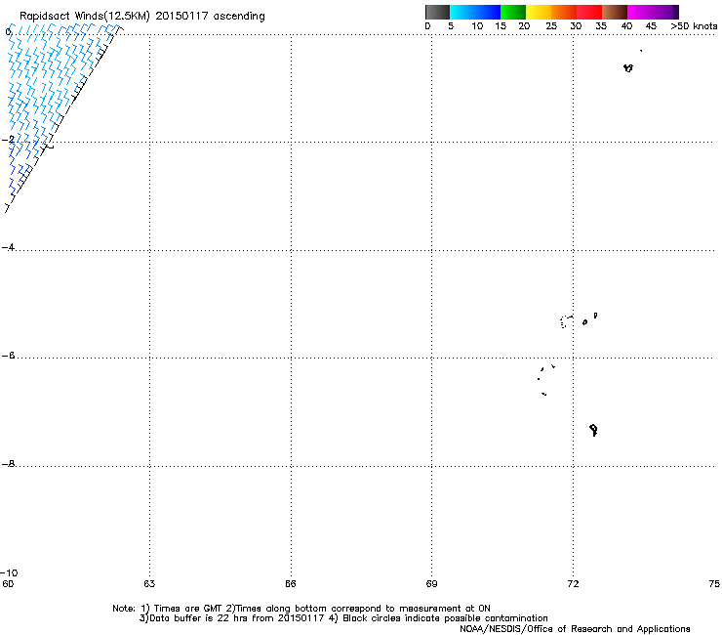Viewport: 722px width, 635px height.
Task: Click the longitude label '72'
Action: pos(573,584)
